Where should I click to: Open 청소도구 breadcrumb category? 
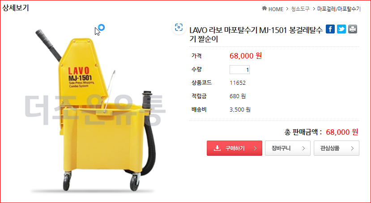pos(300,9)
